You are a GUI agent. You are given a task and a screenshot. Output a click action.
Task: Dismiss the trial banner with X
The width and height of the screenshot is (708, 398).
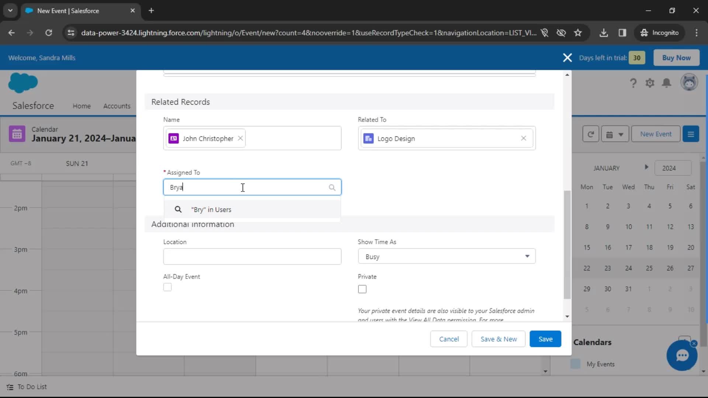(x=568, y=58)
